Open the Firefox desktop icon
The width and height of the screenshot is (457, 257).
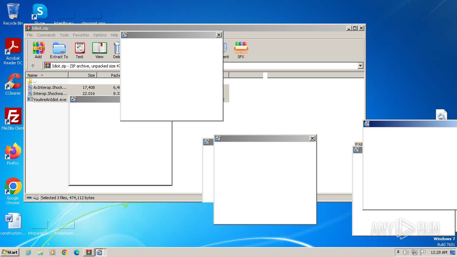coord(13,154)
